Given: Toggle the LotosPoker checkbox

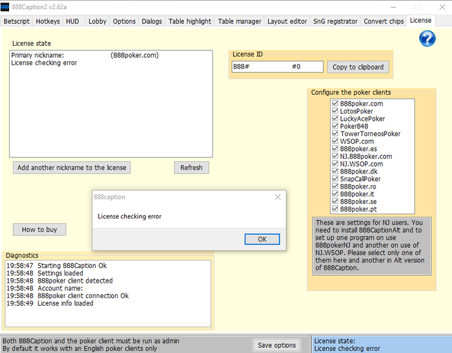Looking at the screenshot, I should 335,110.
